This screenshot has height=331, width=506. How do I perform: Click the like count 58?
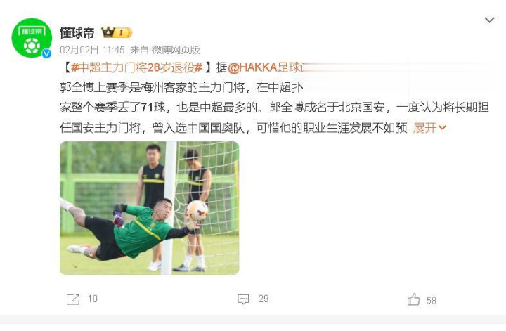[431, 301]
